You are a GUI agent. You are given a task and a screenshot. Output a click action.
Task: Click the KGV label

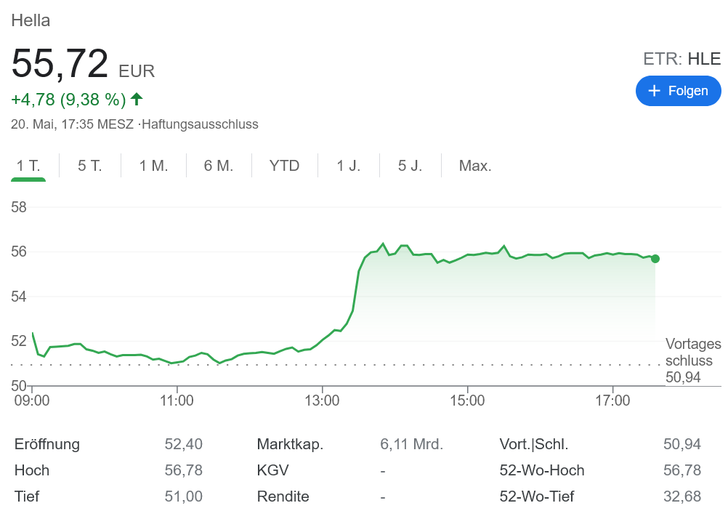[x=273, y=470]
